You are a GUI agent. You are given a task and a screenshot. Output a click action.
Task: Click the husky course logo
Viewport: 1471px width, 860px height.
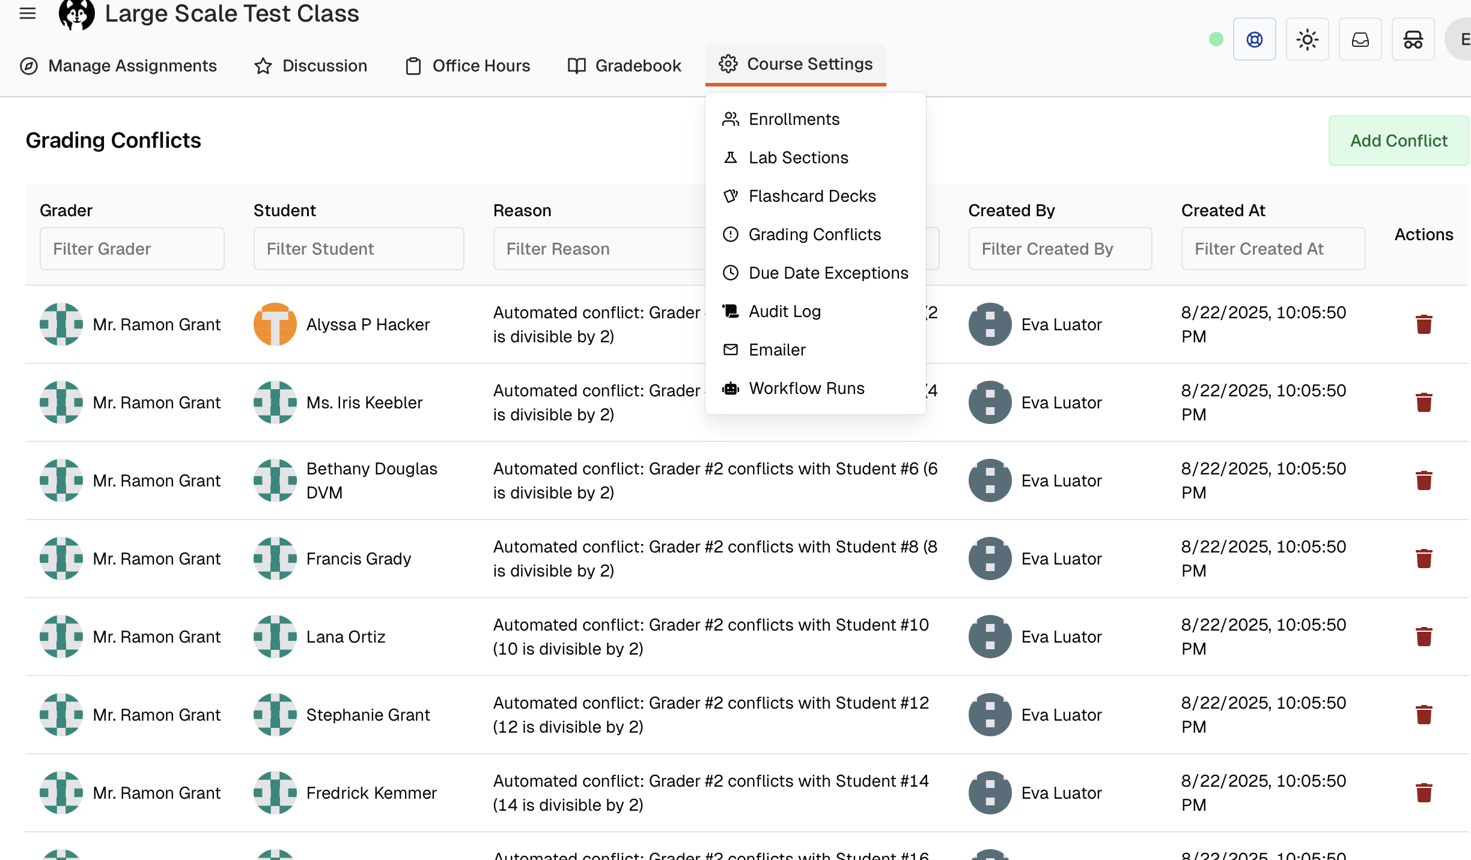click(76, 13)
